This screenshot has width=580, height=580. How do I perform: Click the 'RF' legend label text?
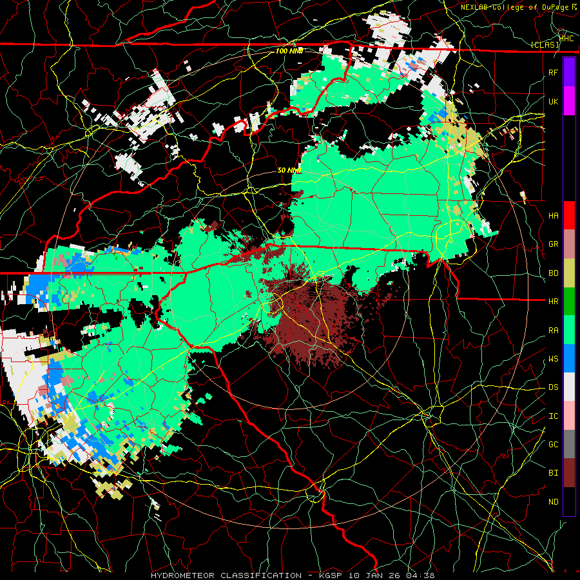554,72
